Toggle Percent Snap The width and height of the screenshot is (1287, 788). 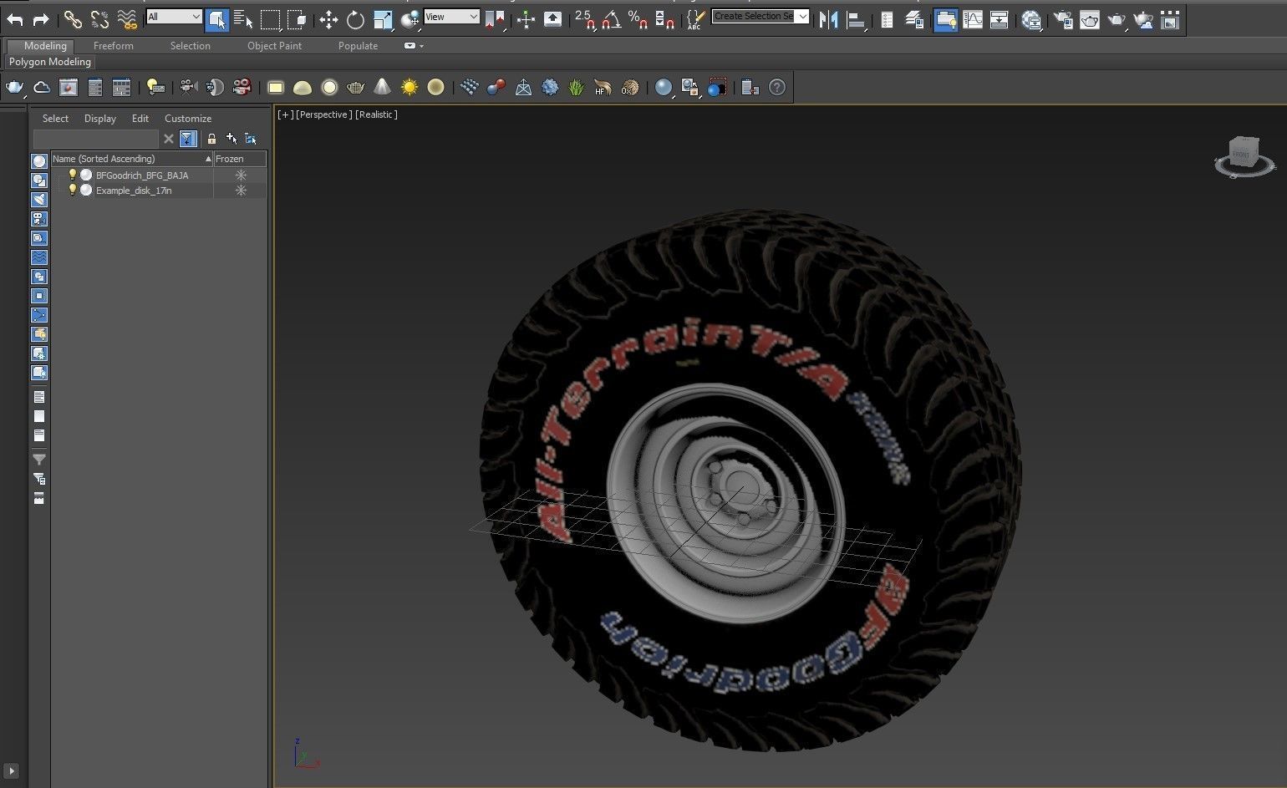click(x=638, y=19)
